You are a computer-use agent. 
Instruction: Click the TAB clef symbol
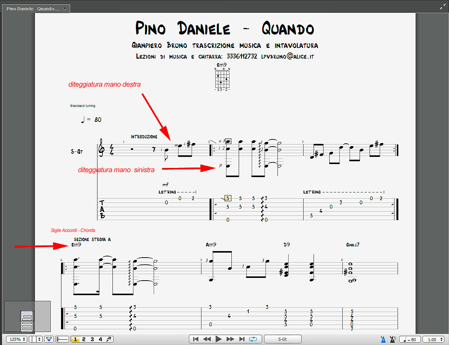click(102, 209)
